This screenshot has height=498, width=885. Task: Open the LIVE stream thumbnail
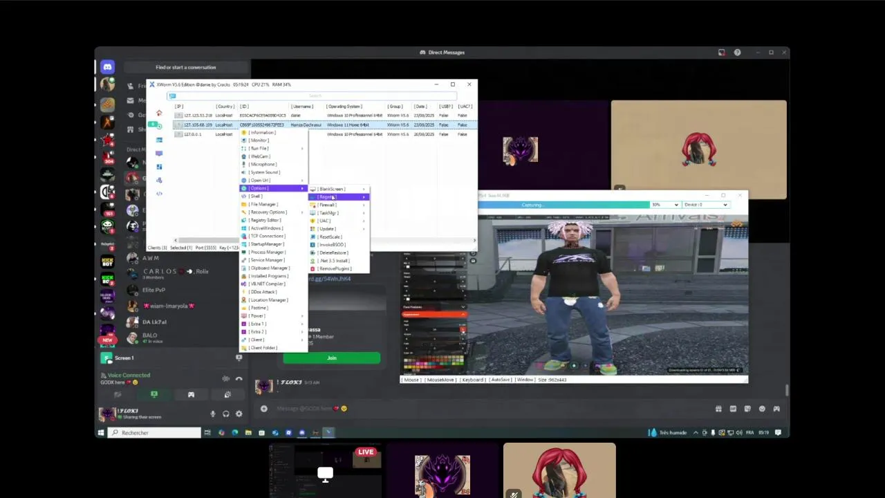click(x=325, y=470)
